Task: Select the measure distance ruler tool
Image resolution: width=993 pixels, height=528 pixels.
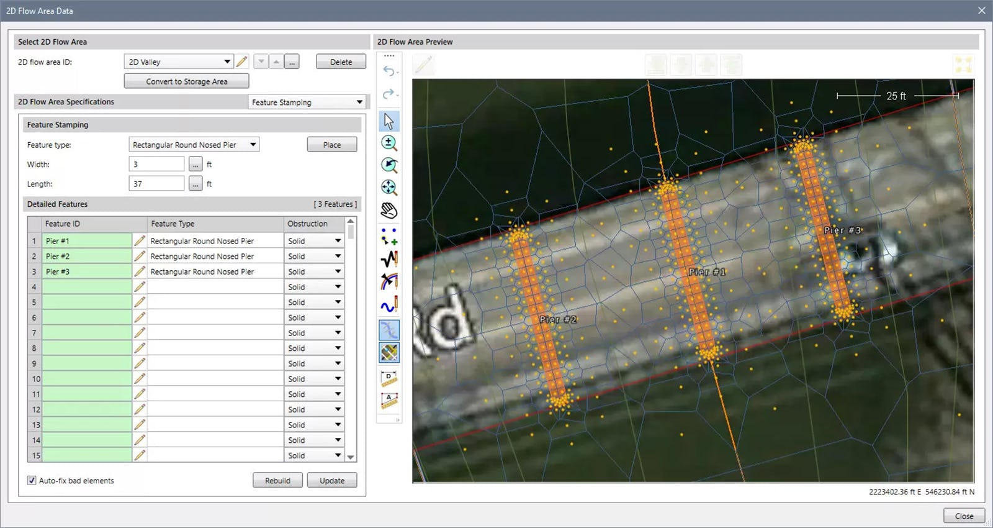Action: coord(389,378)
